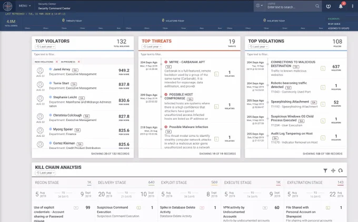
Task: Click Myong Speier's avatar icon
Action: coord(40,130)
